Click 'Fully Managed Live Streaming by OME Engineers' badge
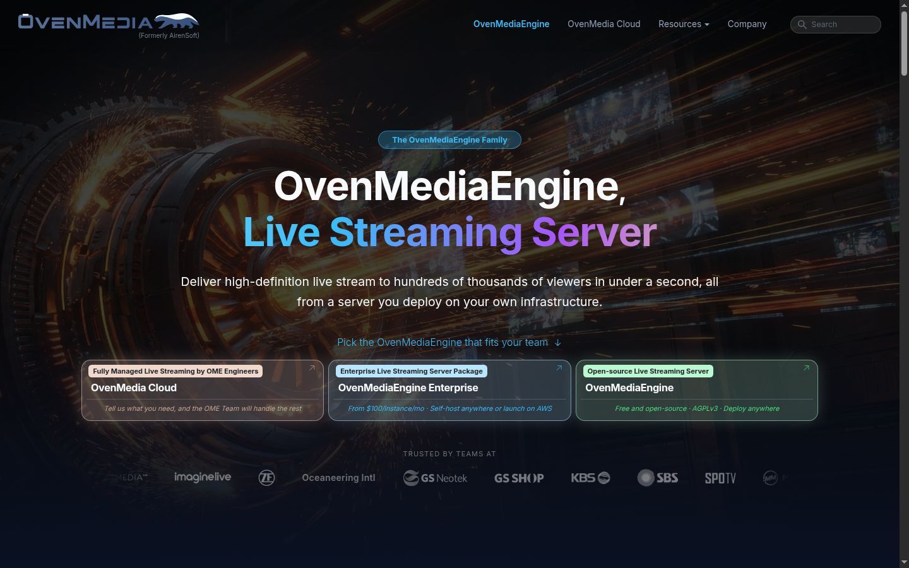This screenshot has height=568, width=909. (175, 371)
